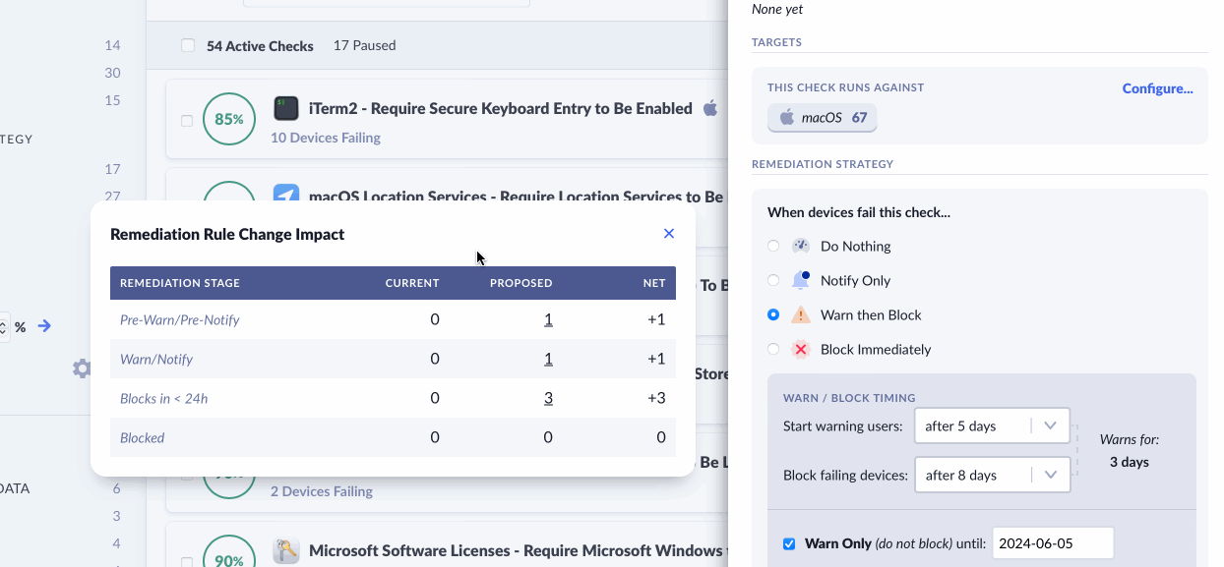
Task: Click the gear settings icon
Action: [x=82, y=369]
